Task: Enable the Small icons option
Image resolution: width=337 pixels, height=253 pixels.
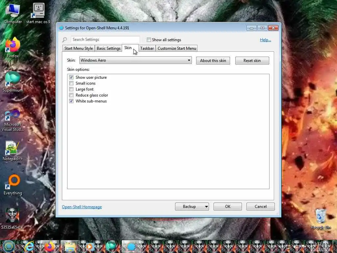Action: point(71,83)
